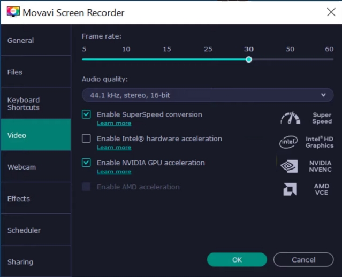Click the Intel logo icon
This screenshot has height=277, width=342.
coord(288,142)
